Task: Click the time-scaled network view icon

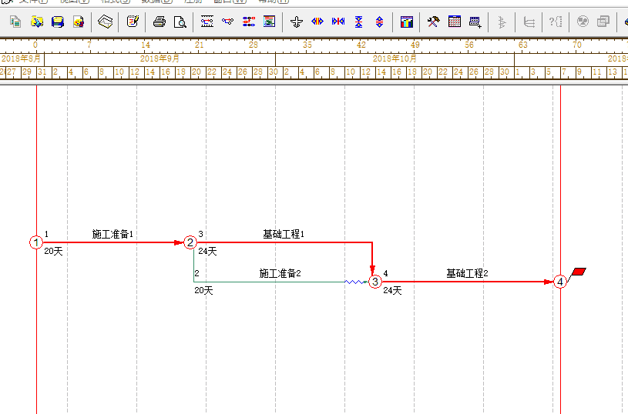Action: [x=207, y=22]
